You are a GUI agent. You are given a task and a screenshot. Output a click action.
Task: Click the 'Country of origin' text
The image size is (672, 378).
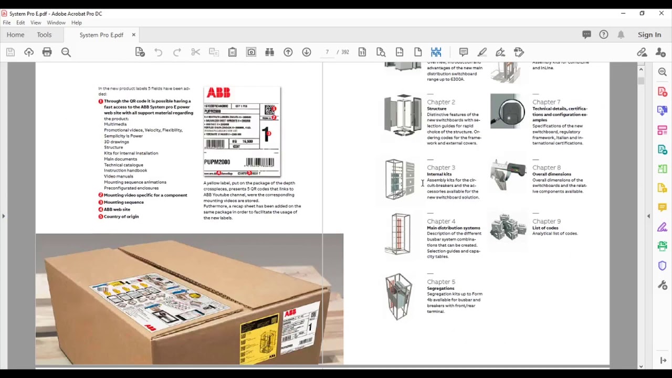[x=121, y=217]
